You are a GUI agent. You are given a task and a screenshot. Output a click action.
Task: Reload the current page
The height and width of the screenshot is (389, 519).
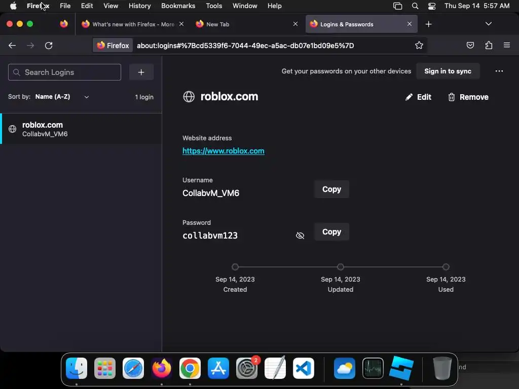49,45
